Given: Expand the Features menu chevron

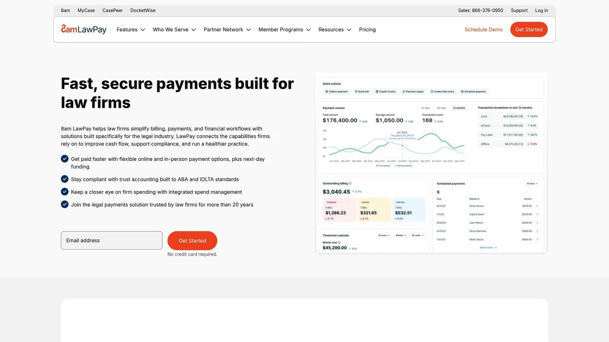Looking at the screenshot, I should (143, 30).
